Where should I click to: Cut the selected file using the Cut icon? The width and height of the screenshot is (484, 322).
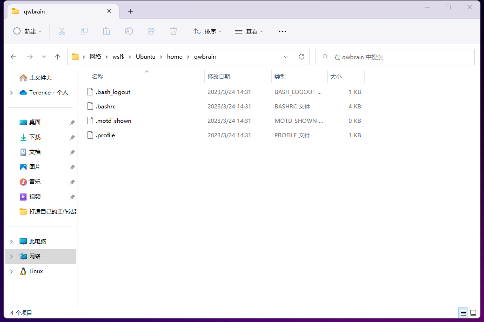pyautogui.click(x=62, y=31)
